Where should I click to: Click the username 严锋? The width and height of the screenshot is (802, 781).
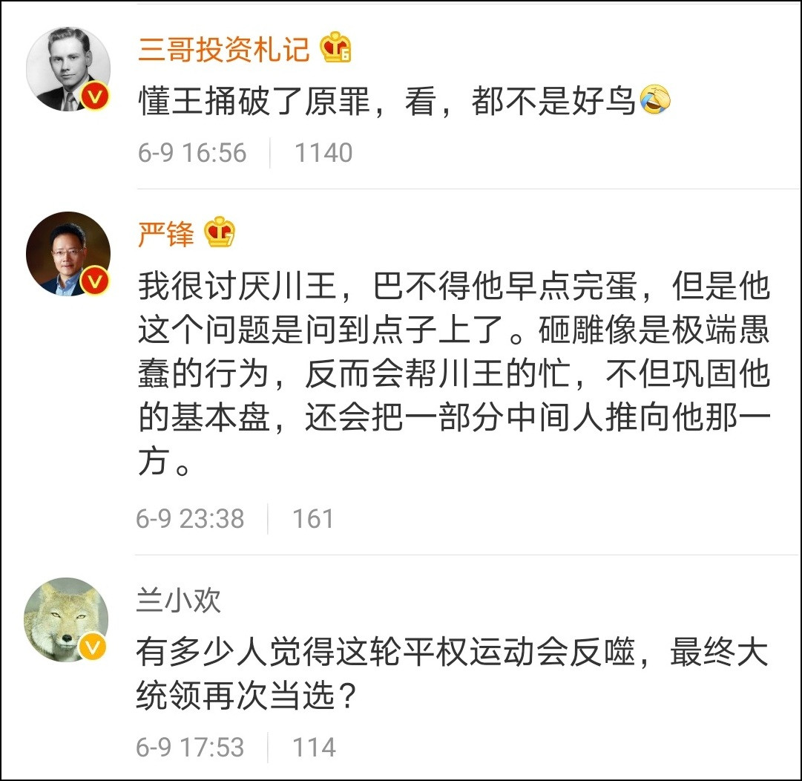[x=165, y=235]
